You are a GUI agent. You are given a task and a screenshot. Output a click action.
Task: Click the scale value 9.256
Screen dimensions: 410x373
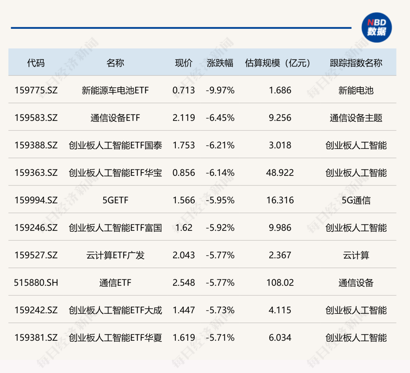[280, 118]
